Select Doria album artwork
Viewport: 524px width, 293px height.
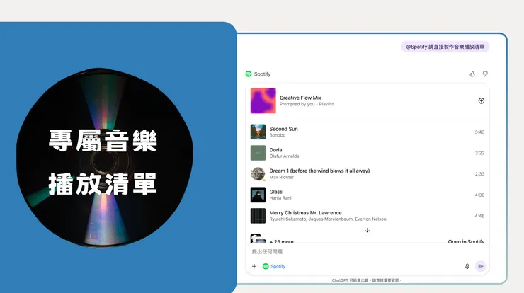point(258,153)
